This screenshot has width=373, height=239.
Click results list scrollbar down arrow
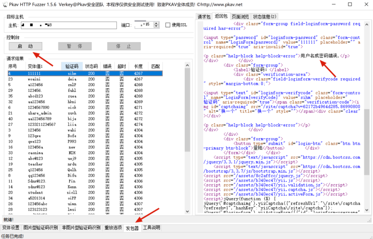pos(188,211)
